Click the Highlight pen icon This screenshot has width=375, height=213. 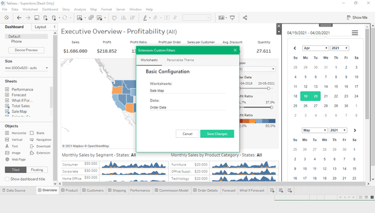pyautogui.click(x=145, y=18)
